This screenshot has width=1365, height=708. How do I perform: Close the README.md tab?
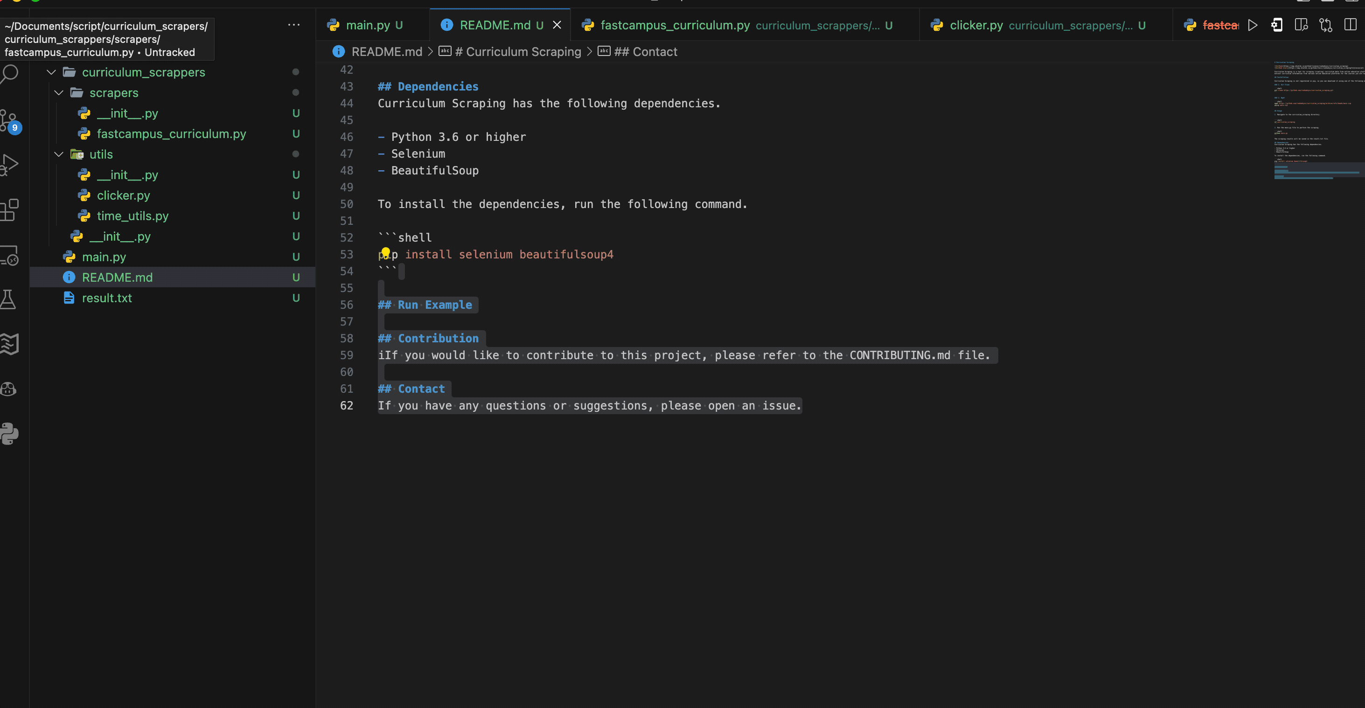click(557, 26)
